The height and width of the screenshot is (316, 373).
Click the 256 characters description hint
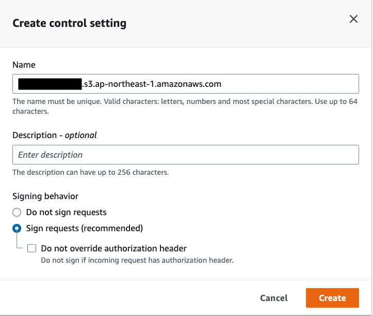pos(90,172)
